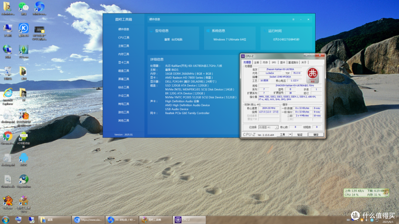Click the Windows 7 Ultimate 系统信息 card
This screenshot has width=399, height=224.
pyautogui.click(x=229, y=38)
